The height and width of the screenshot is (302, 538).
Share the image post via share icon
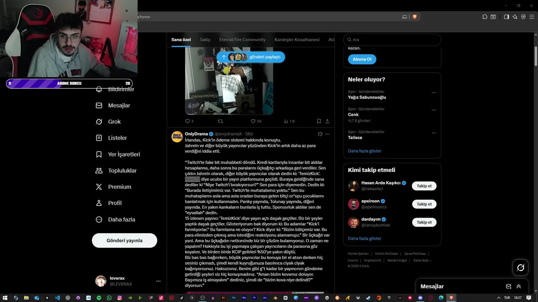coord(327,121)
